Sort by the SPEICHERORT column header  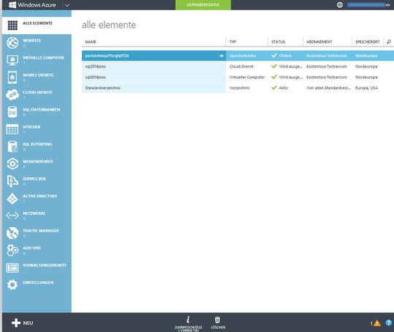click(367, 42)
